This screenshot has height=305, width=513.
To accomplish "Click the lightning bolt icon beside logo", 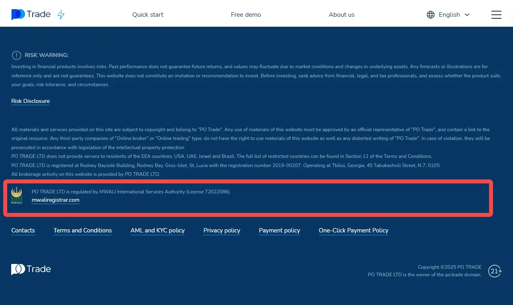I will [x=61, y=15].
